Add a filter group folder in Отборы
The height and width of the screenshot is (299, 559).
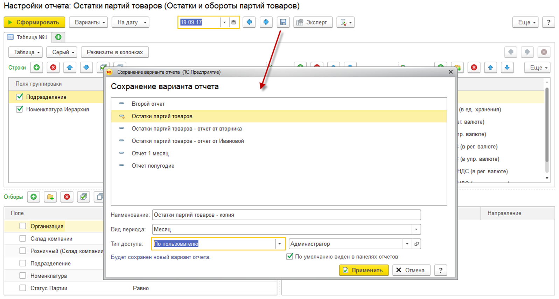pos(50,197)
